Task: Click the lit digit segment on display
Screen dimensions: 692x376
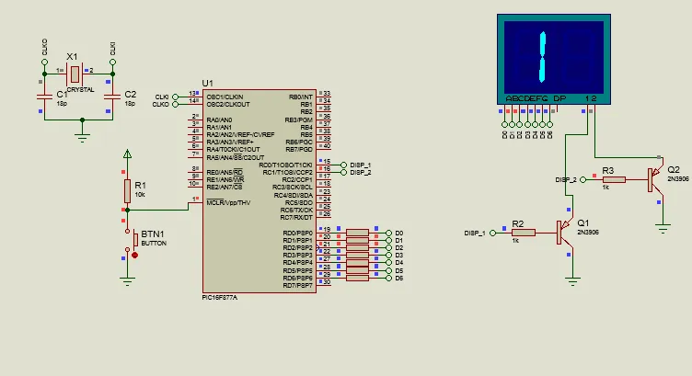Action: (x=542, y=57)
